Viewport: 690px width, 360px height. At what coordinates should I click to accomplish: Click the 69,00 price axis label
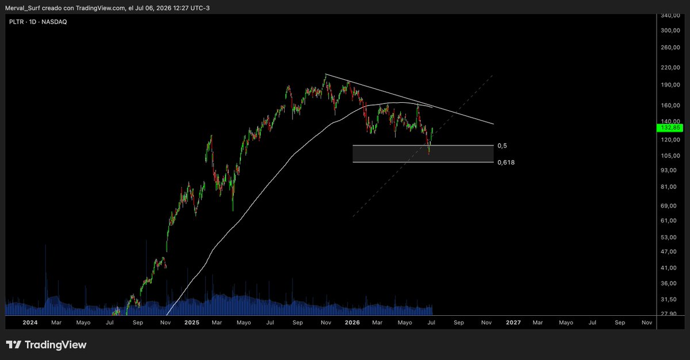pyautogui.click(x=669, y=206)
